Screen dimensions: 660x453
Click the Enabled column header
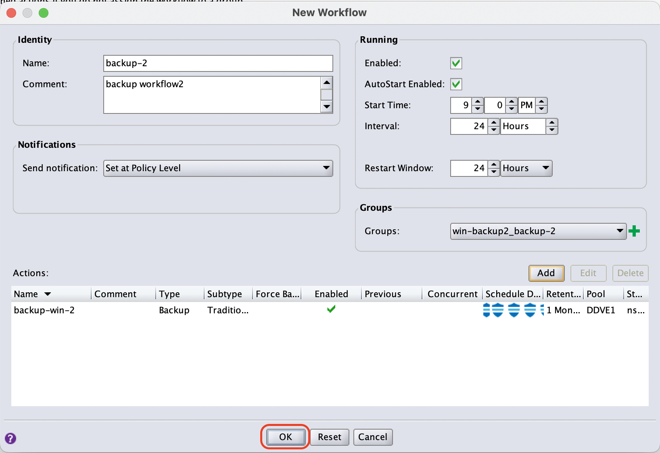coord(331,294)
